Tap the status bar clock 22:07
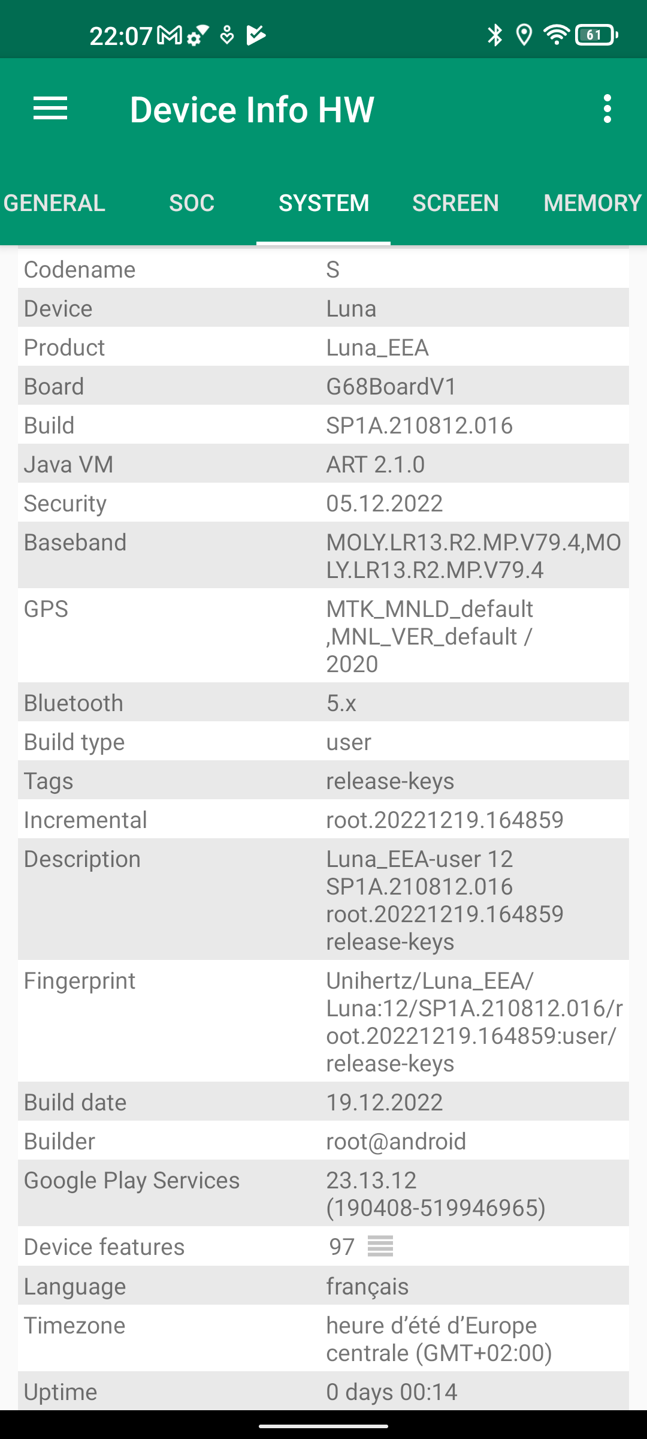 (x=120, y=36)
